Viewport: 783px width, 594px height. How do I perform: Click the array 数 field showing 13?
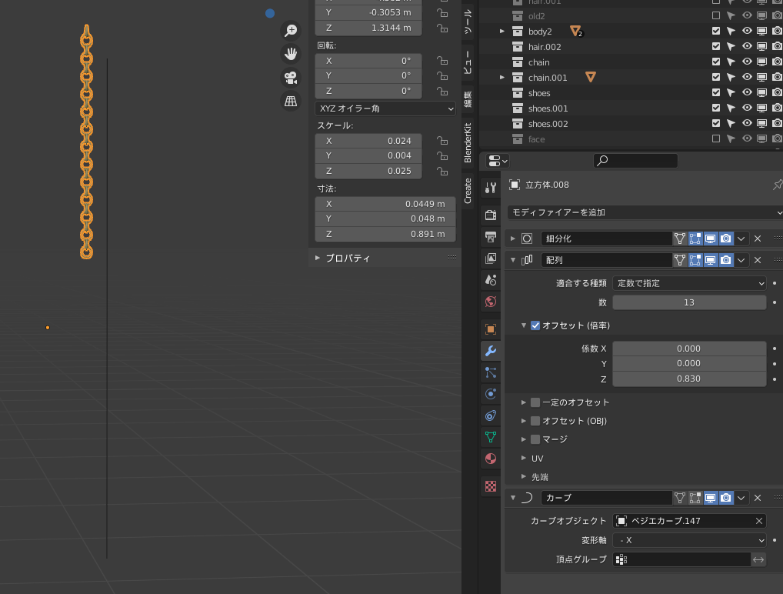click(690, 302)
